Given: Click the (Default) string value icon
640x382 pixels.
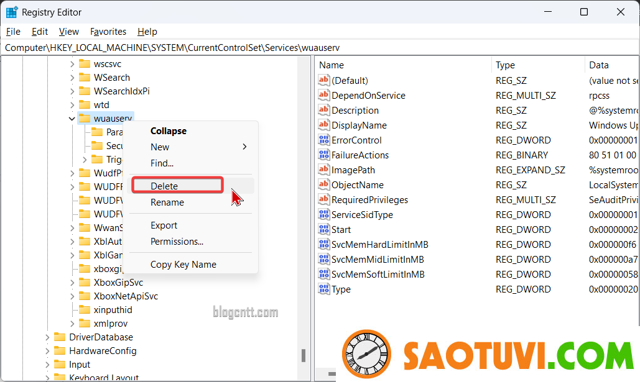Looking at the screenshot, I should click(323, 80).
